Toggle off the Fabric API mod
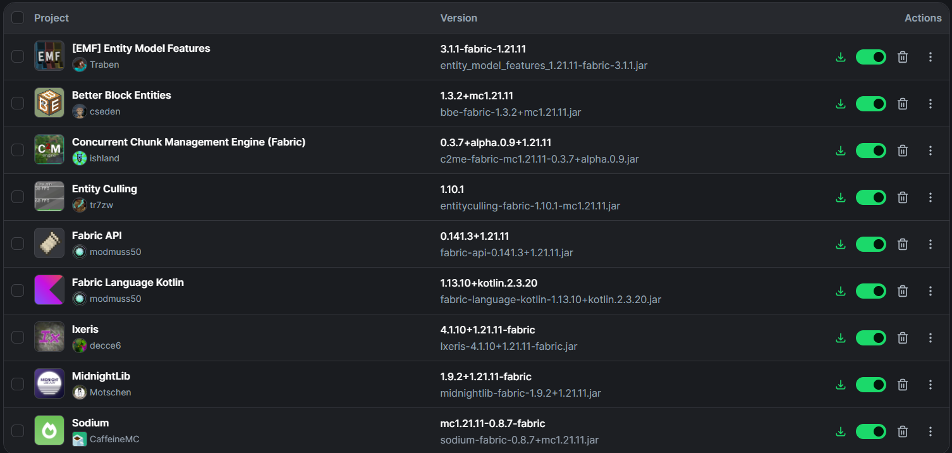This screenshot has height=453, width=952. pos(871,244)
